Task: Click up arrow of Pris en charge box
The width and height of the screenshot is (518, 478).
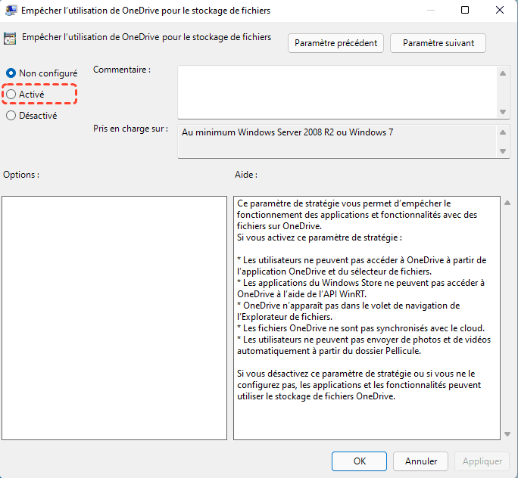Action: coord(503,132)
